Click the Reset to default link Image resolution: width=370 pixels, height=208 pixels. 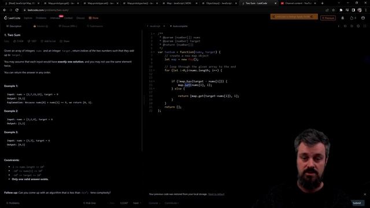tap(216, 194)
